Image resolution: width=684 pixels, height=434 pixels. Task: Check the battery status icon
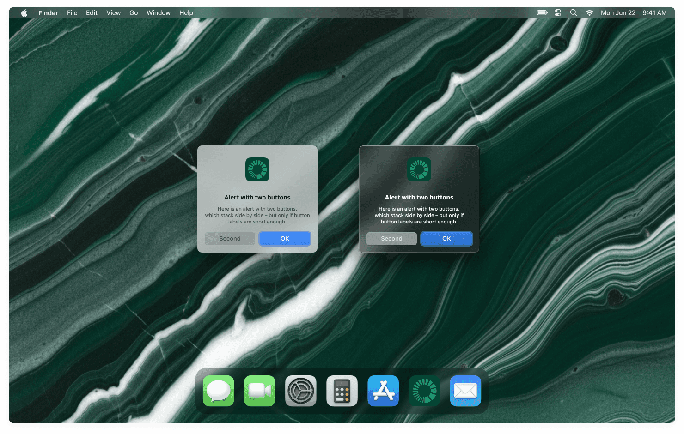542,13
